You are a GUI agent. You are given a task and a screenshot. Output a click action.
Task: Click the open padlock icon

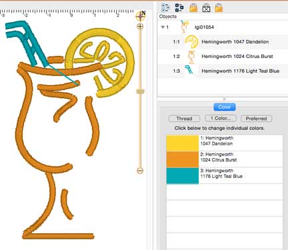coord(219,8)
